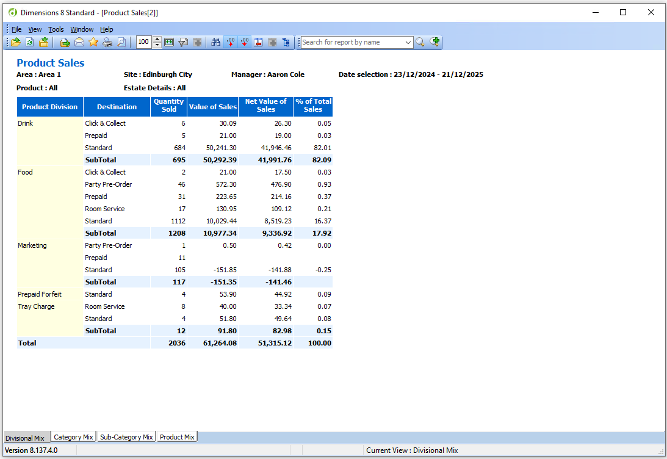Switch to the Sub-Category Mix tab
The width and height of the screenshot is (667, 459).
(126, 437)
